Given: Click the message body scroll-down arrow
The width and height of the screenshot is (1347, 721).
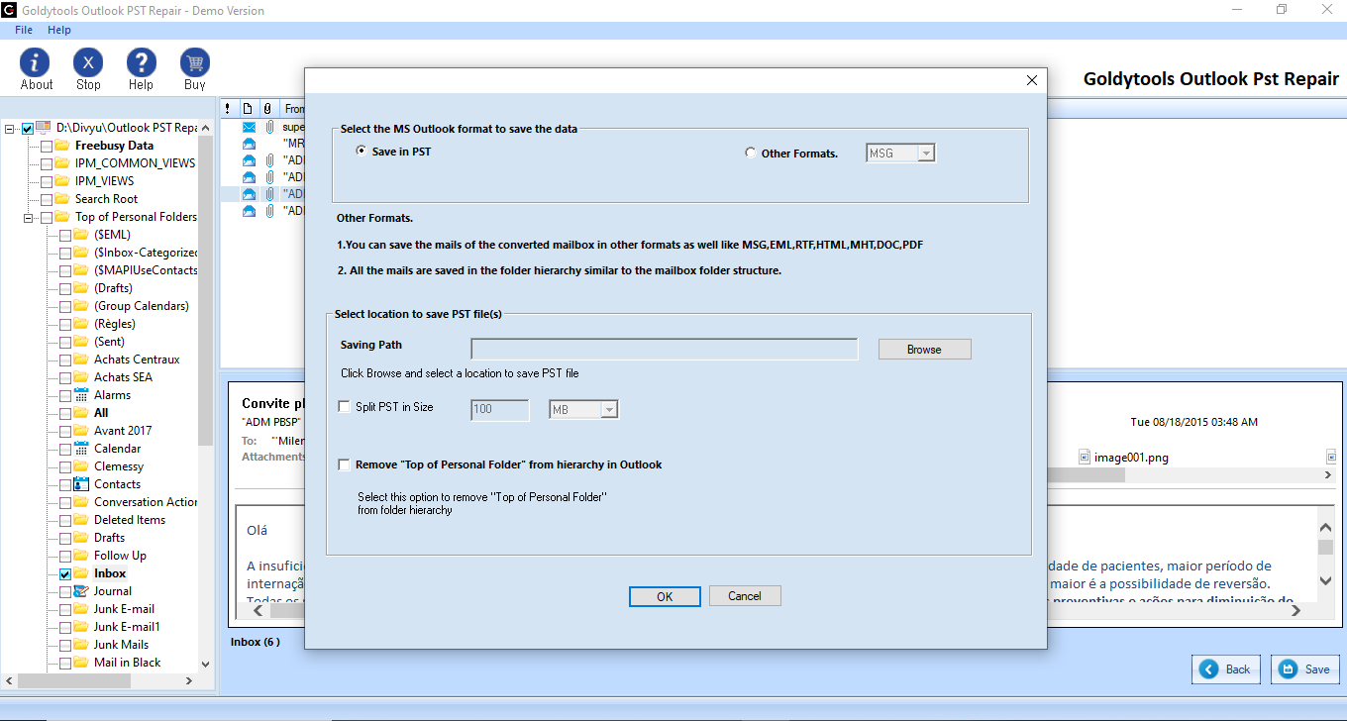Looking at the screenshot, I should 1325,580.
